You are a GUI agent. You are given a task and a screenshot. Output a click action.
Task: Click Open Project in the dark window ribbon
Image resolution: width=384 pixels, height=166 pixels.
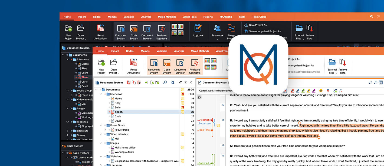pos(81,32)
